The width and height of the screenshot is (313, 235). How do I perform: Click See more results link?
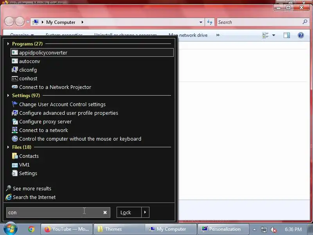tap(32, 189)
